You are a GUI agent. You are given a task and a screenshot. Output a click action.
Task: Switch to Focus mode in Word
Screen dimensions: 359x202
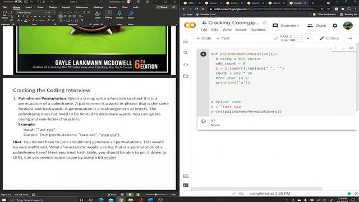pos(112,195)
